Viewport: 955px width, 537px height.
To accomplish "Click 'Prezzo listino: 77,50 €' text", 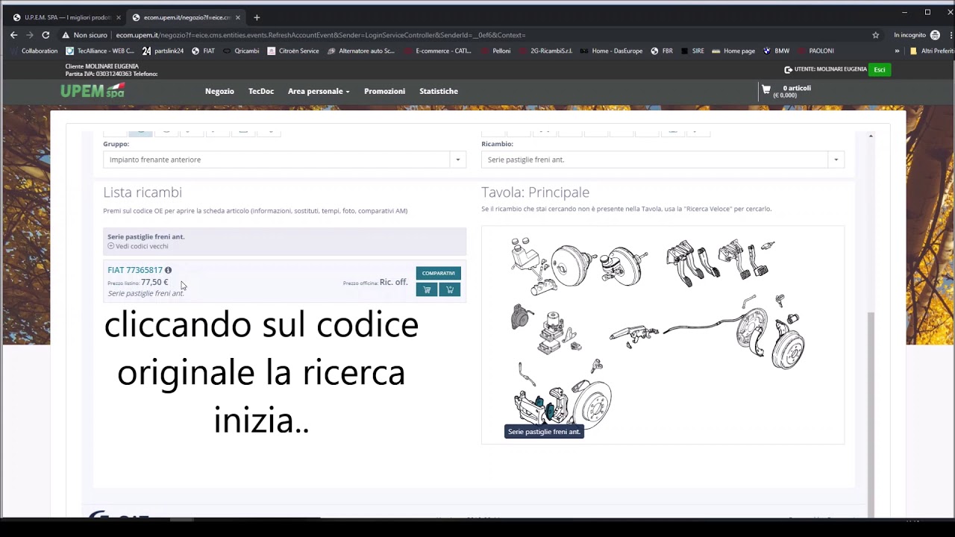I will (x=138, y=283).
